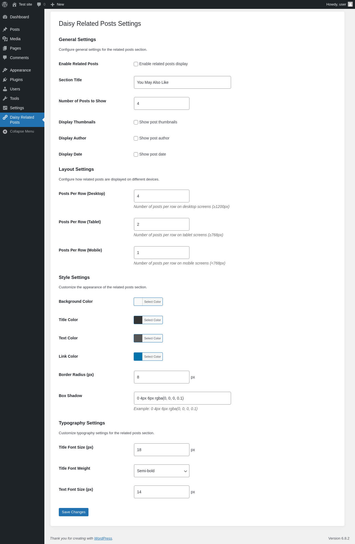Image resolution: width=355 pixels, height=544 pixels.
Task: Enable related posts display checkbox
Action: (136, 64)
